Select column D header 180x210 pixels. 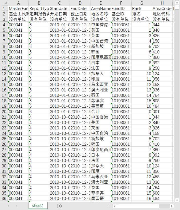point(80,3)
